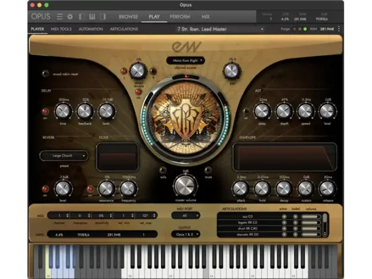This screenshot has width=372, height=279.
Task: Adjust volume slider for sus C0
Action: pos(311,216)
